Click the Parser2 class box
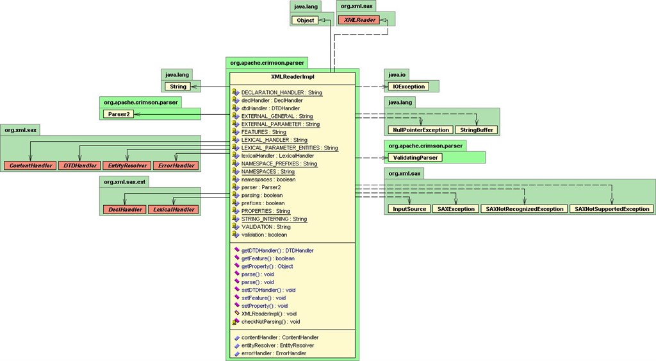Viewport: 656px width, 361px height. click(x=119, y=114)
